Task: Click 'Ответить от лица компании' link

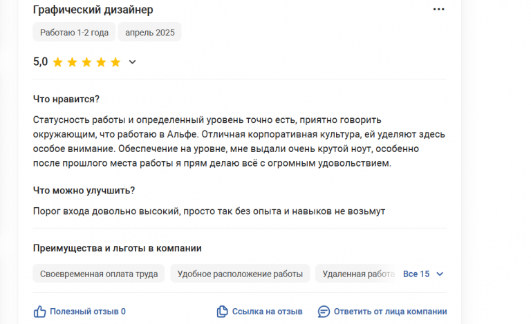Action: coord(382,312)
